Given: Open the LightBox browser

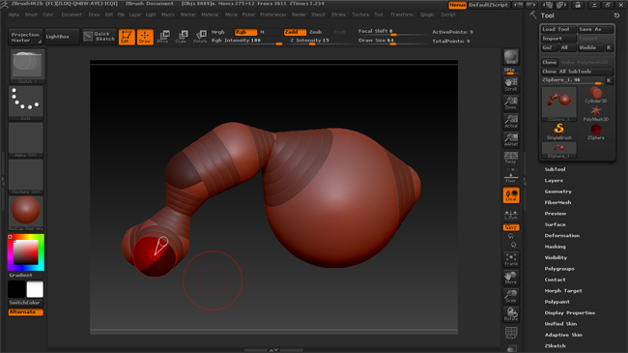Looking at the screenshot, I should (x=62, y=37).
